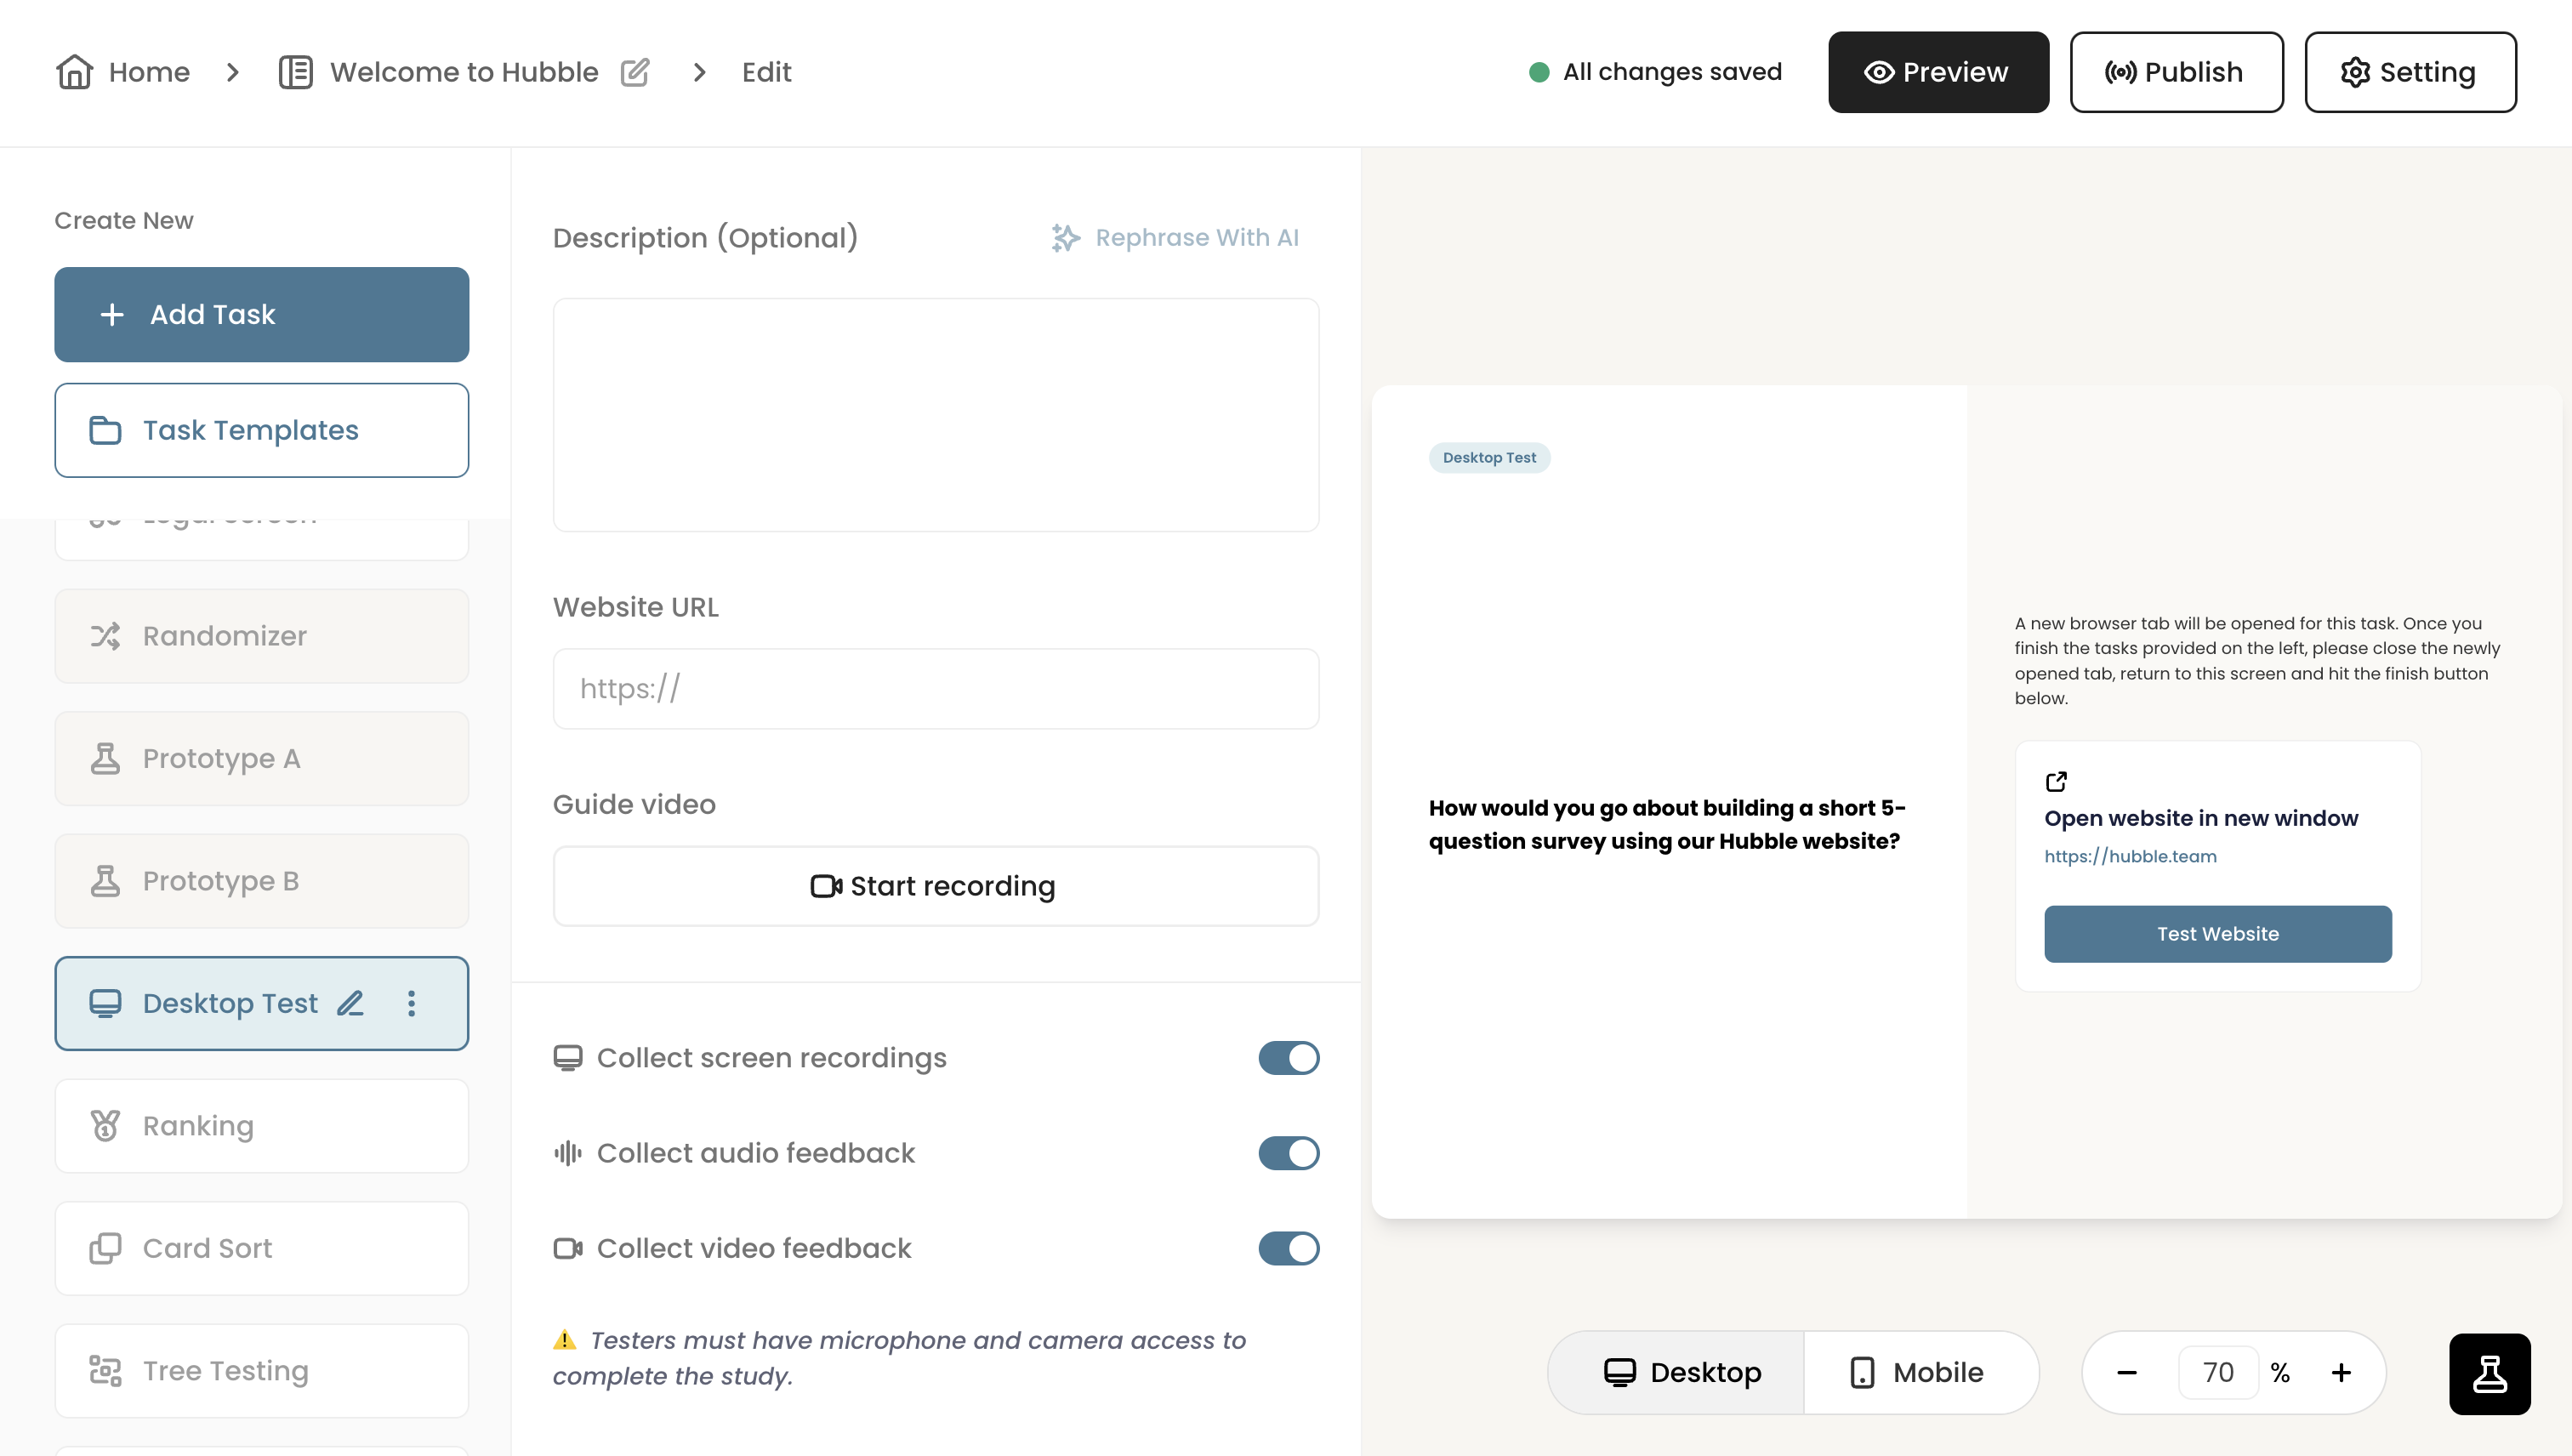Click the Tree Testing icon
Viewport: 2572px width, 1456px height.
pos(105,1370)
